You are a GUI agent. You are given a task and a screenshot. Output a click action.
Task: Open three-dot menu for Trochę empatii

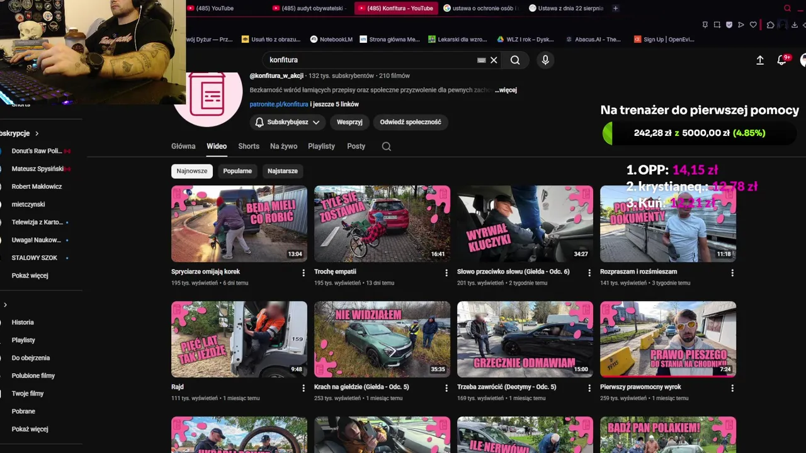446,273
